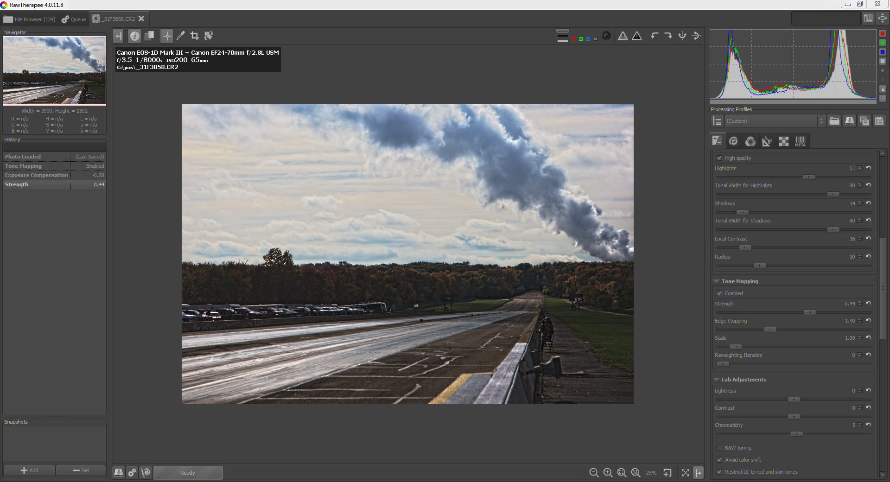
Task: Save the current processing profile
Action: (849, 121)
